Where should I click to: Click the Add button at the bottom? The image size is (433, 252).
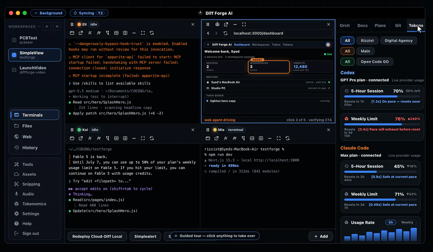click(321, 236)
